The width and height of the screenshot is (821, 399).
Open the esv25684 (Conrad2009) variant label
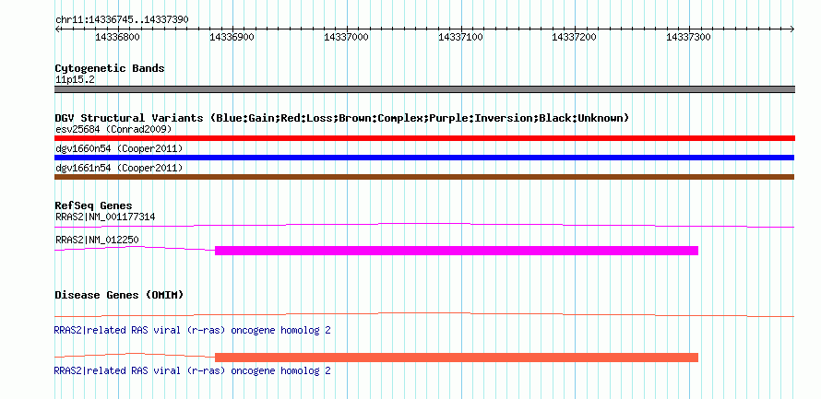tap(113, 129)
